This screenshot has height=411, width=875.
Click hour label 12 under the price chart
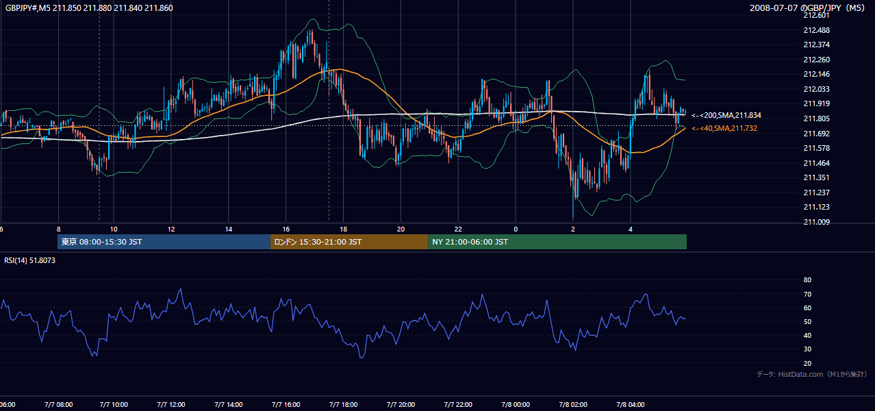pyautogui.click(x=171, y=229)
